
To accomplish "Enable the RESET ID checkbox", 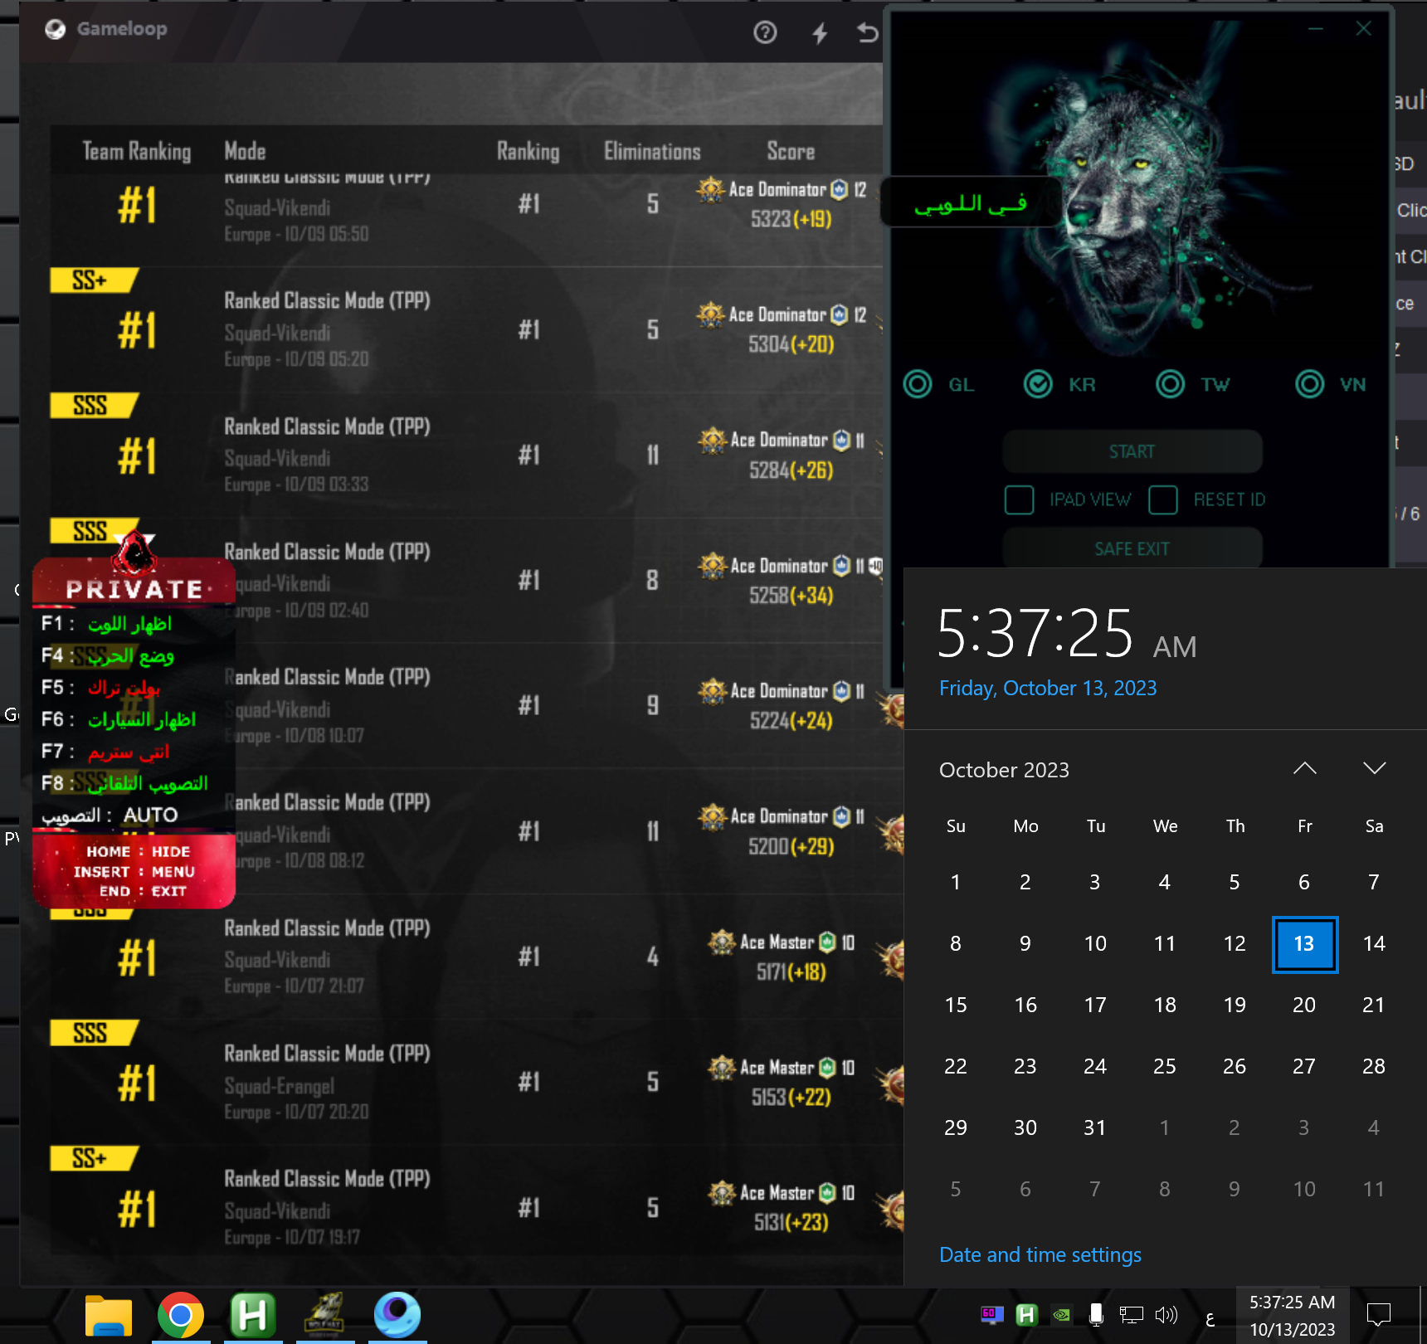I will coord(1163,499).
